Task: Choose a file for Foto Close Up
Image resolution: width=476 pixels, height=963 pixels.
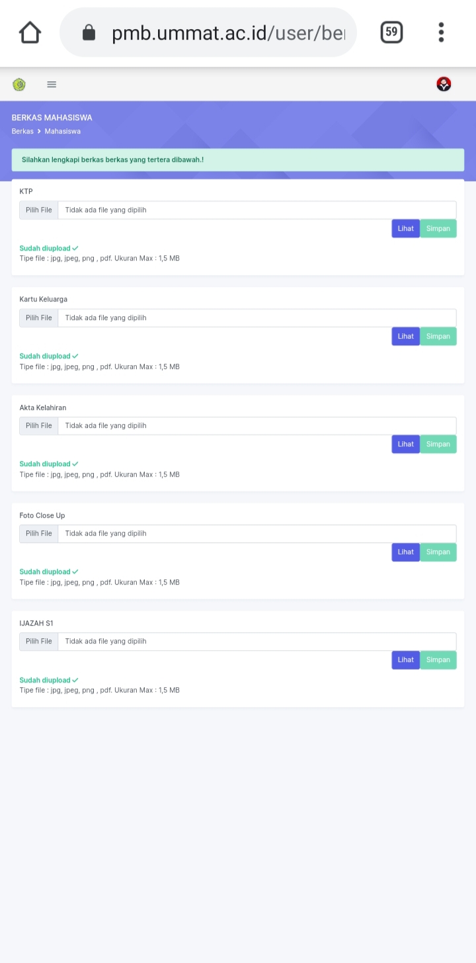Action: click(x=39, y=534)
